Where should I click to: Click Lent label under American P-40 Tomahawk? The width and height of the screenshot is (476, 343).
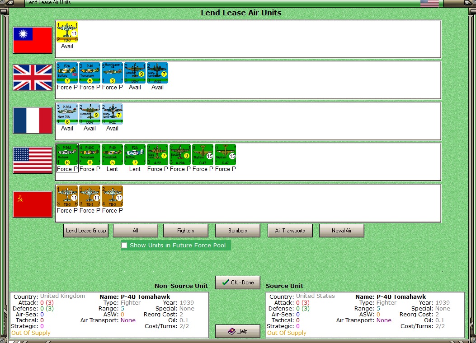[x=112, y=169]
